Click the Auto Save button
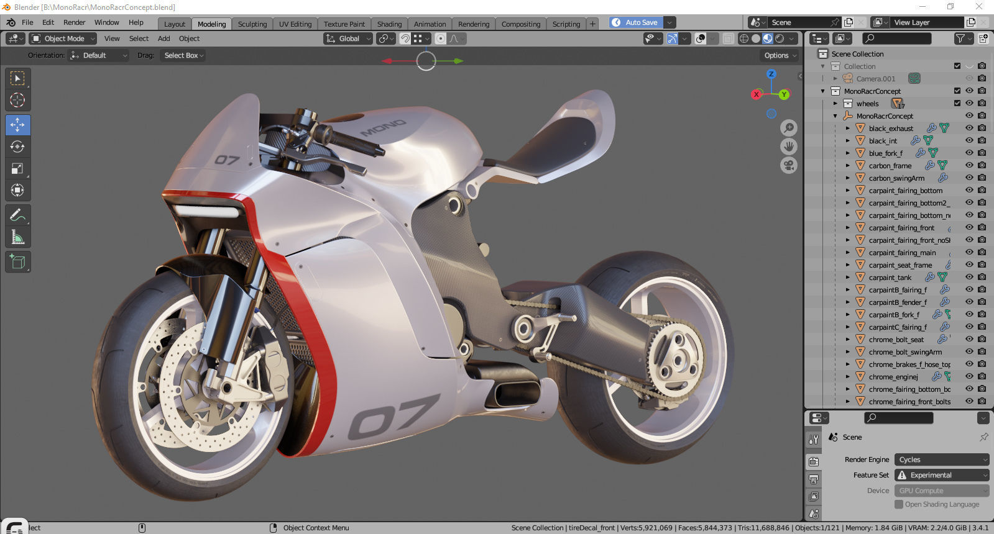Screen dimensions: 994x534 tap(636, 22)
